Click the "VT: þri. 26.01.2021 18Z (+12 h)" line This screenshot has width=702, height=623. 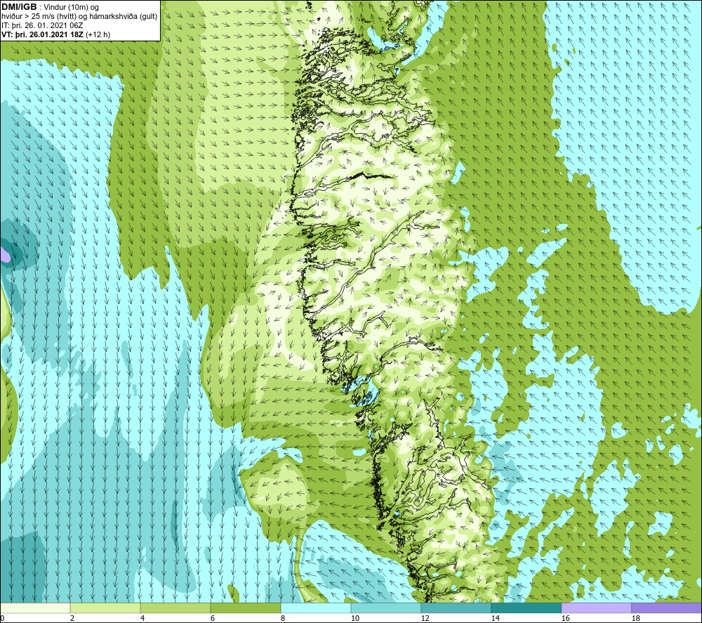click(x=55, y=34)
